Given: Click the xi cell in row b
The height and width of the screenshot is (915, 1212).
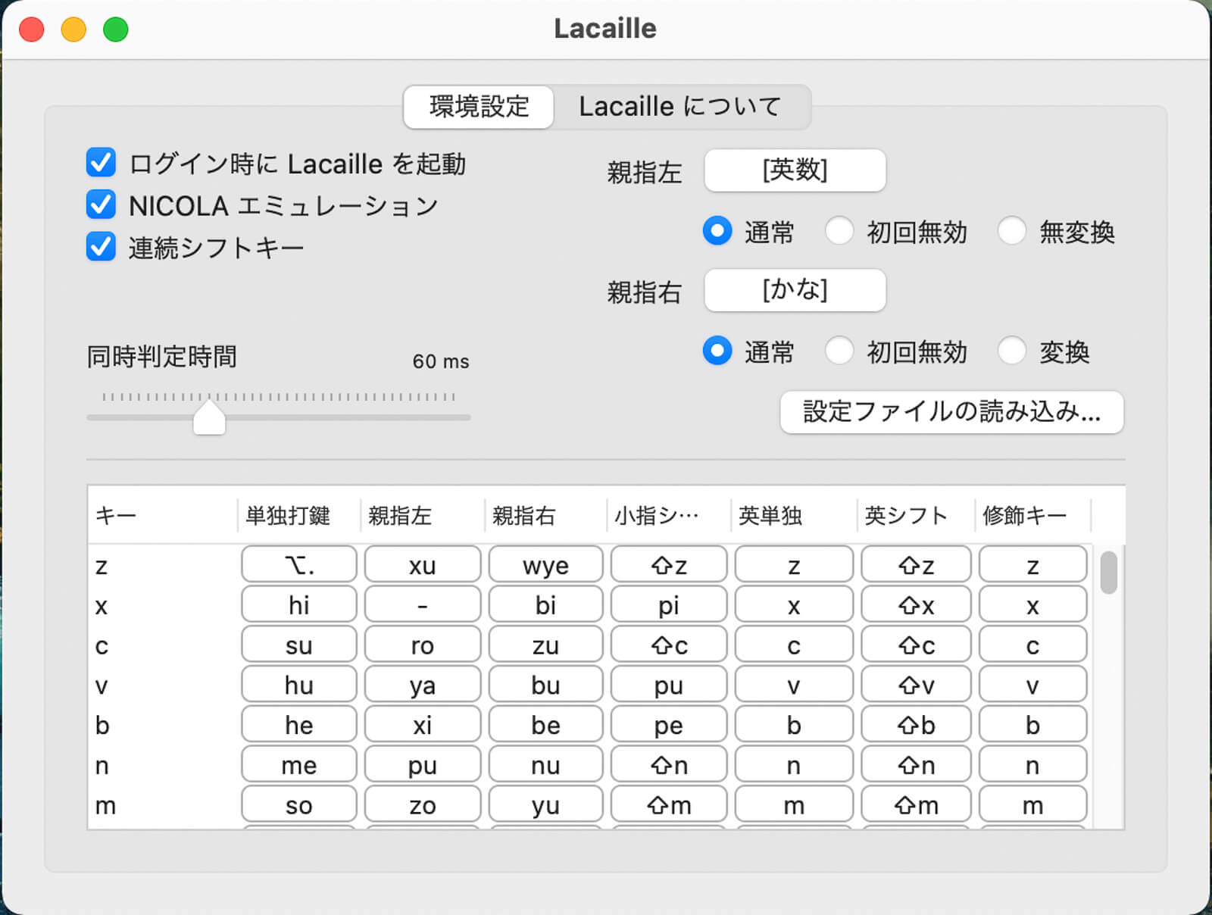Looking at the screenshot, I should tap(423, 725).
